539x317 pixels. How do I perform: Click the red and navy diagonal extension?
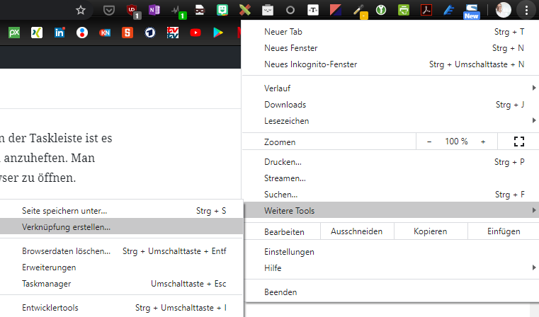point(336,10)
